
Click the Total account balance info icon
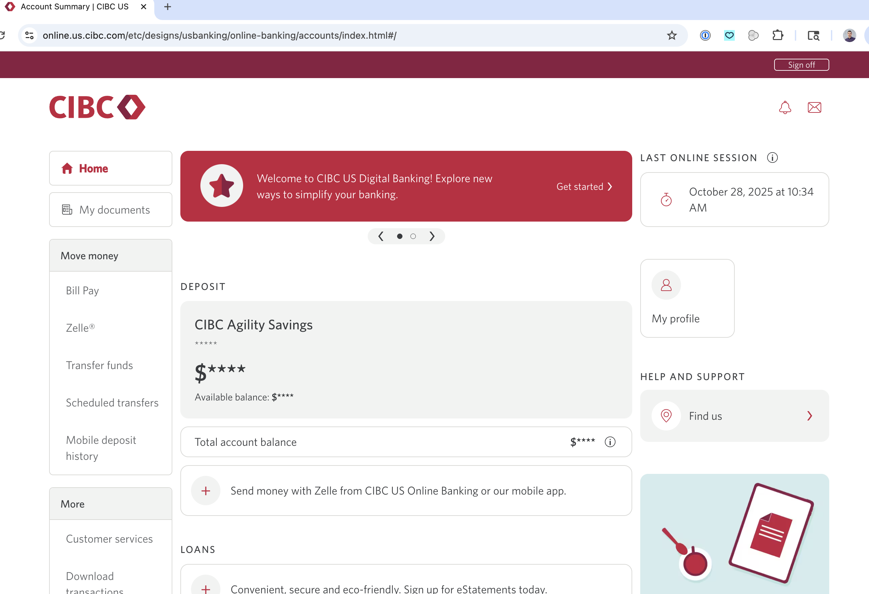tap(610, 442)
